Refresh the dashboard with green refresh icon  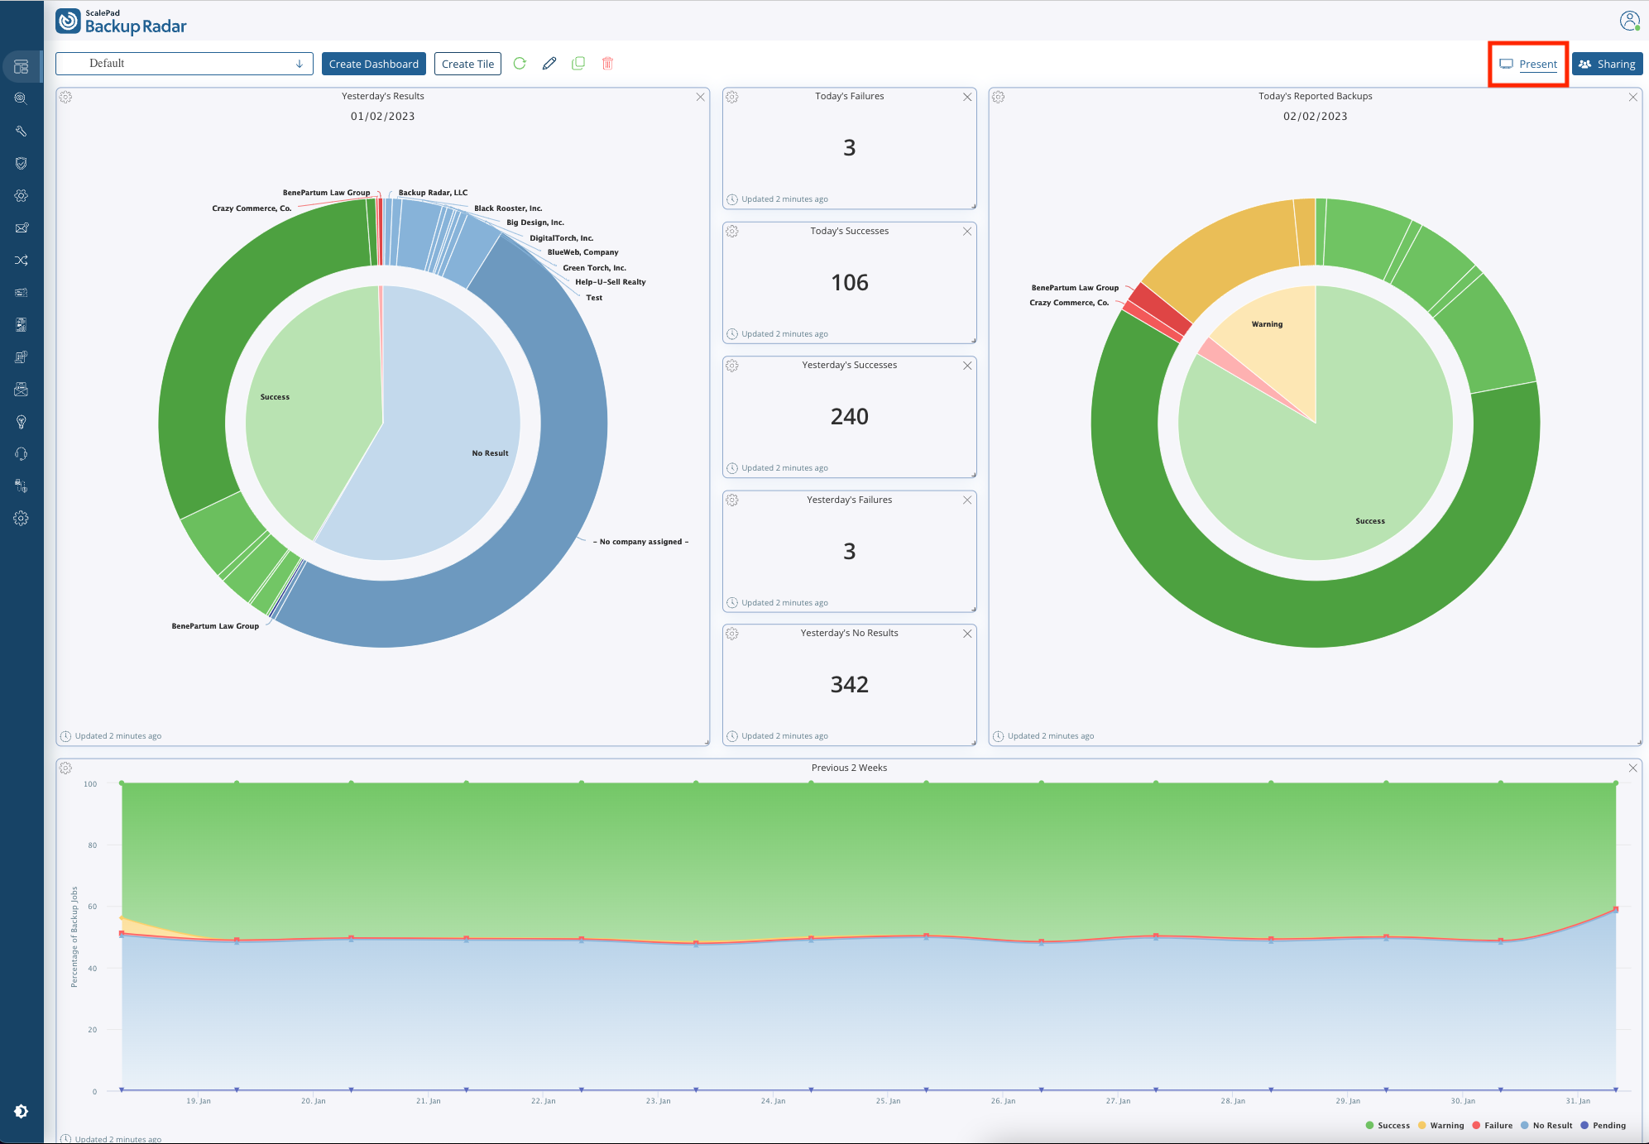point(520,64)
